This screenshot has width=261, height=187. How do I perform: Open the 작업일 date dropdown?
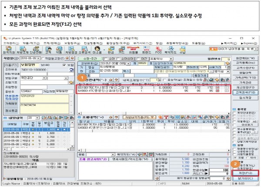click(39, 57)
